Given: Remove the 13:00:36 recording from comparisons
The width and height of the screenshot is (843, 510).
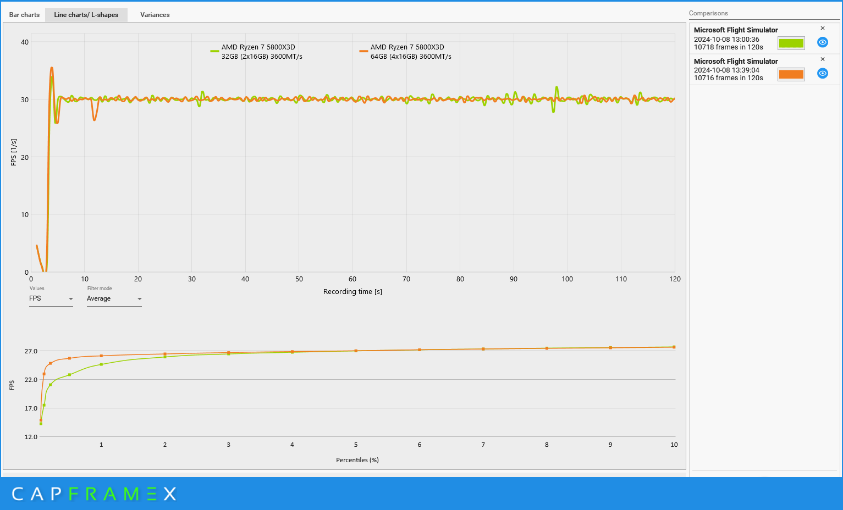Looking at the screenshot, I should point(823,28).
